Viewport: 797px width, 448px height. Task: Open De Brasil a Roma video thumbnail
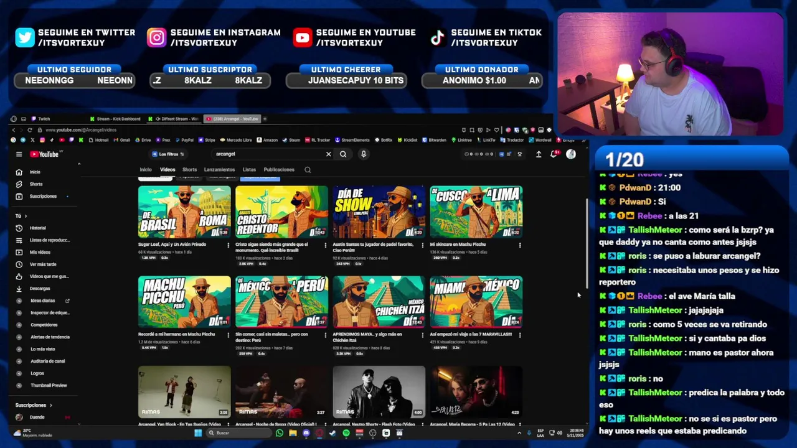[x=184, y=212]
